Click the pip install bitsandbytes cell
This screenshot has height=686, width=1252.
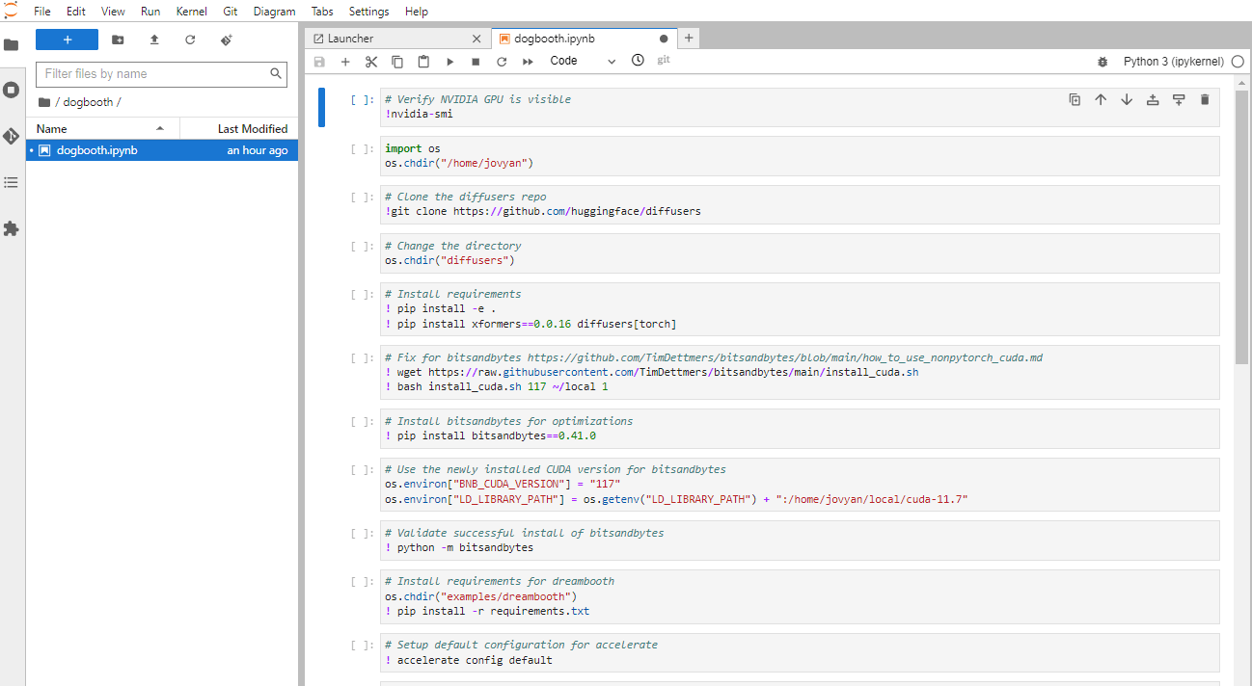tap(800, 429)
